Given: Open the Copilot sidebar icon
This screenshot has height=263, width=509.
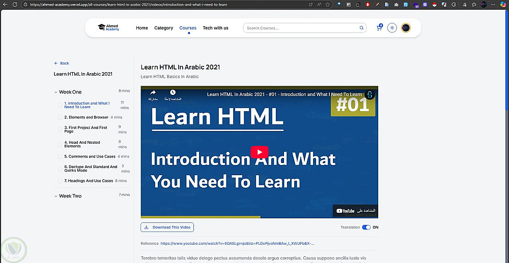Looking at the screenshot, I should point(503,5).
